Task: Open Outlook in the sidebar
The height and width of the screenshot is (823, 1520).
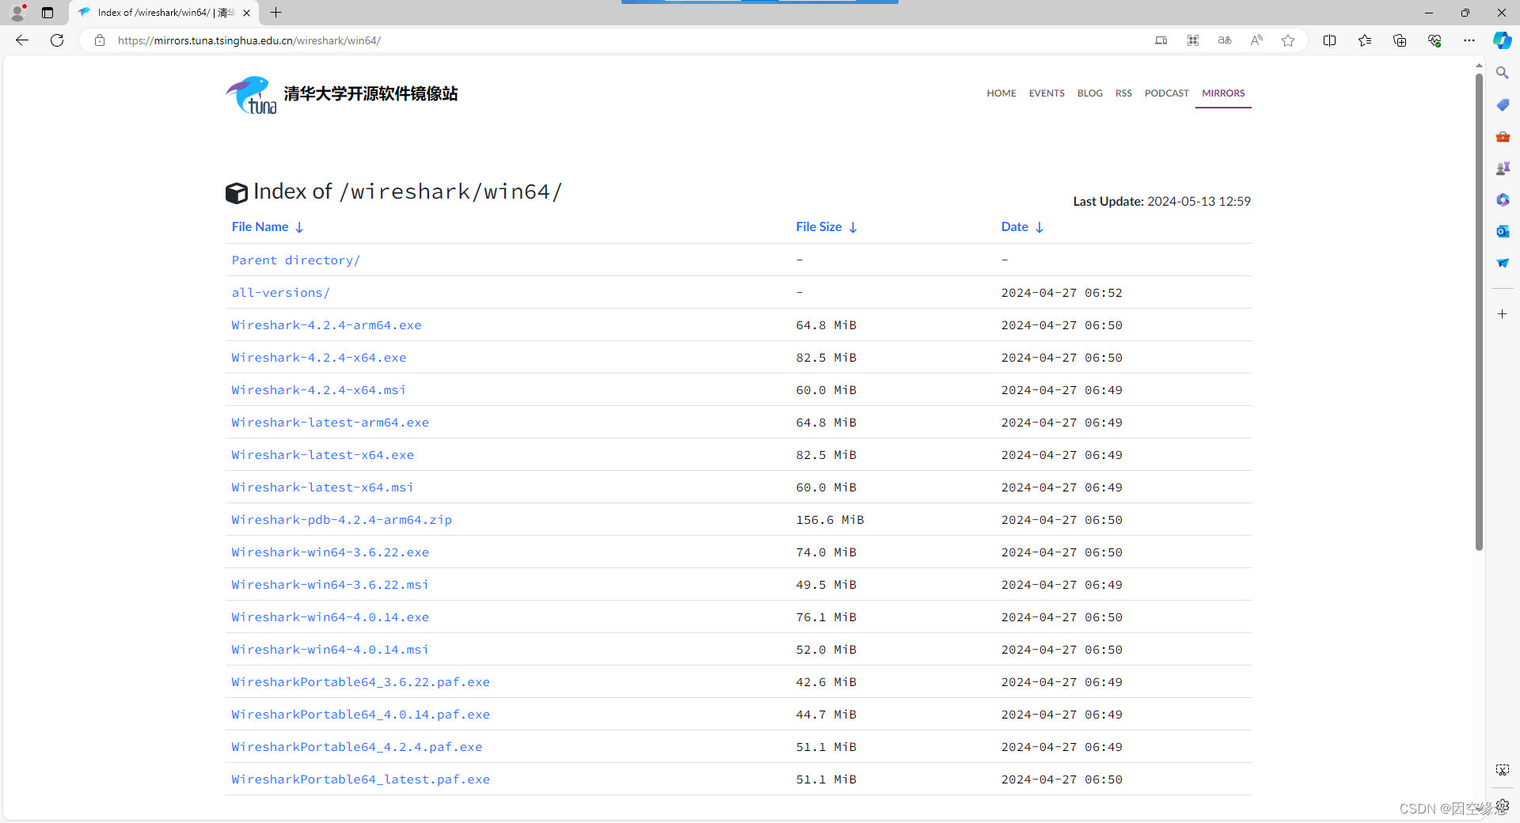Action: pyautogui.click(x=1503, y=231)
